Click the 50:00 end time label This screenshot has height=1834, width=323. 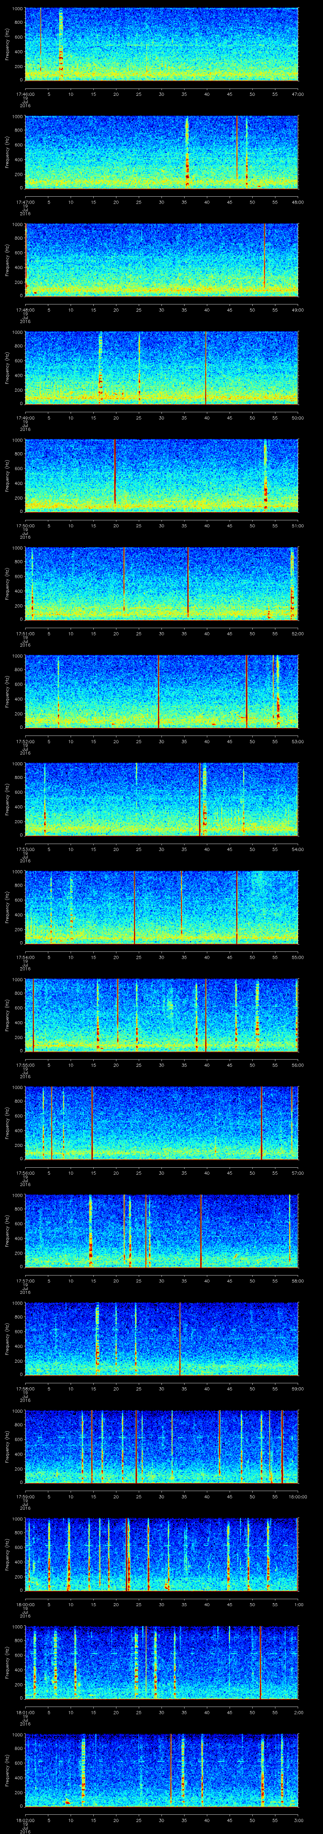point(298,418)
